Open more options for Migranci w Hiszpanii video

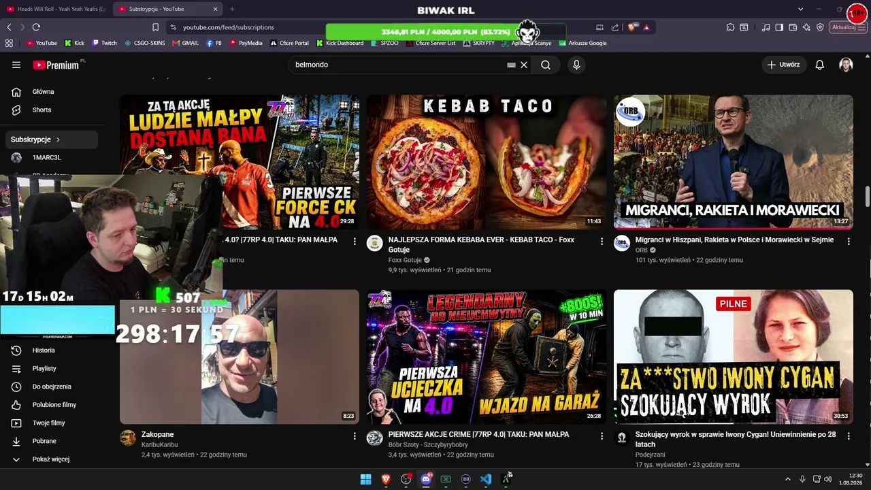(x=849, y=241)
